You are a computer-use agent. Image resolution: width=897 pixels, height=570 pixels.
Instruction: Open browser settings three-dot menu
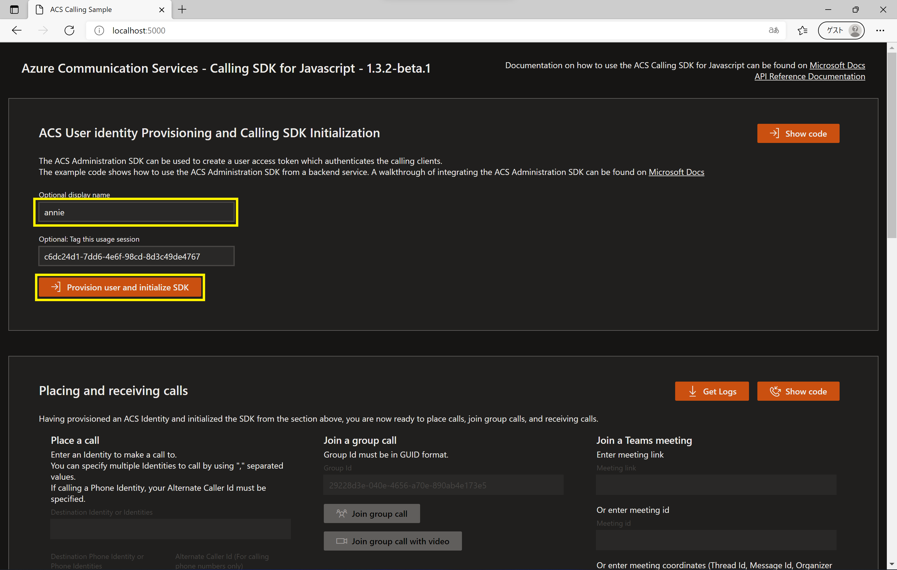(880, 31)
